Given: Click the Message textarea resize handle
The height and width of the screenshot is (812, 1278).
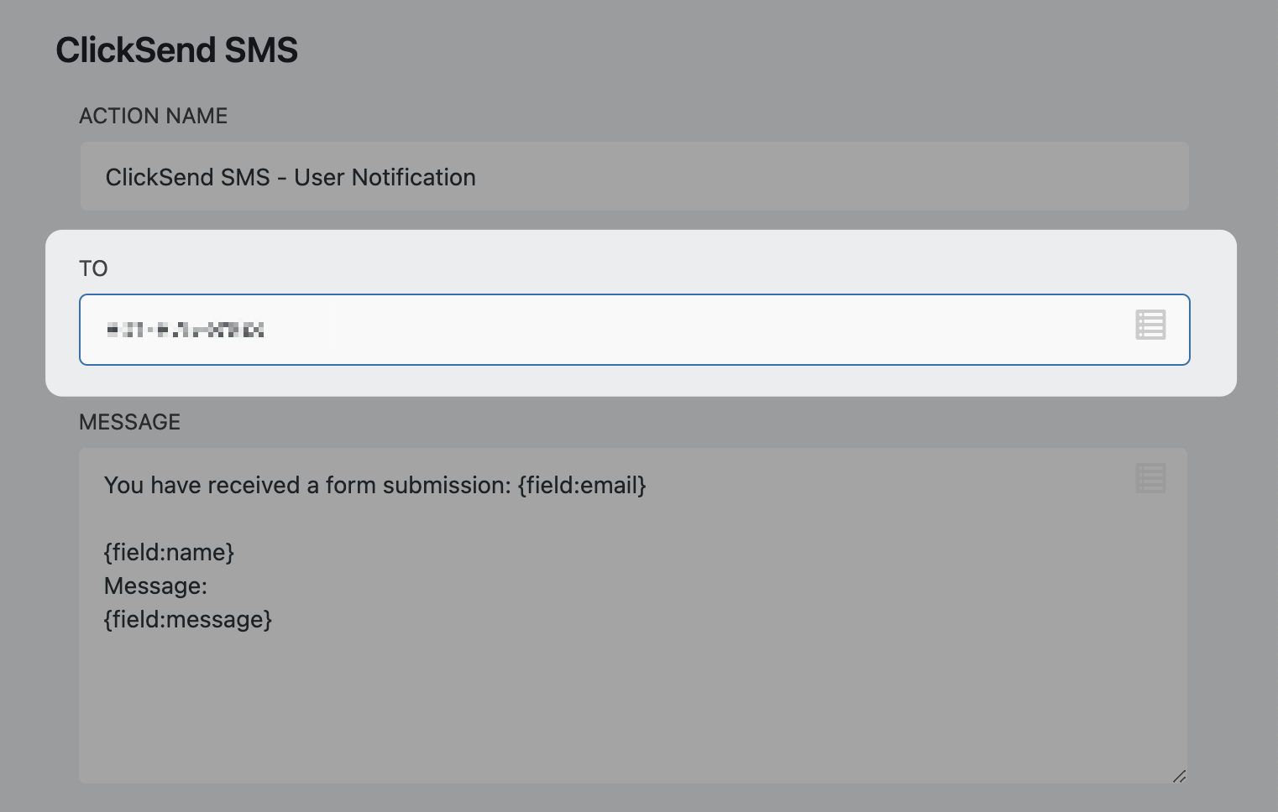Looking at the screenshot, I should pos(1179,776).
